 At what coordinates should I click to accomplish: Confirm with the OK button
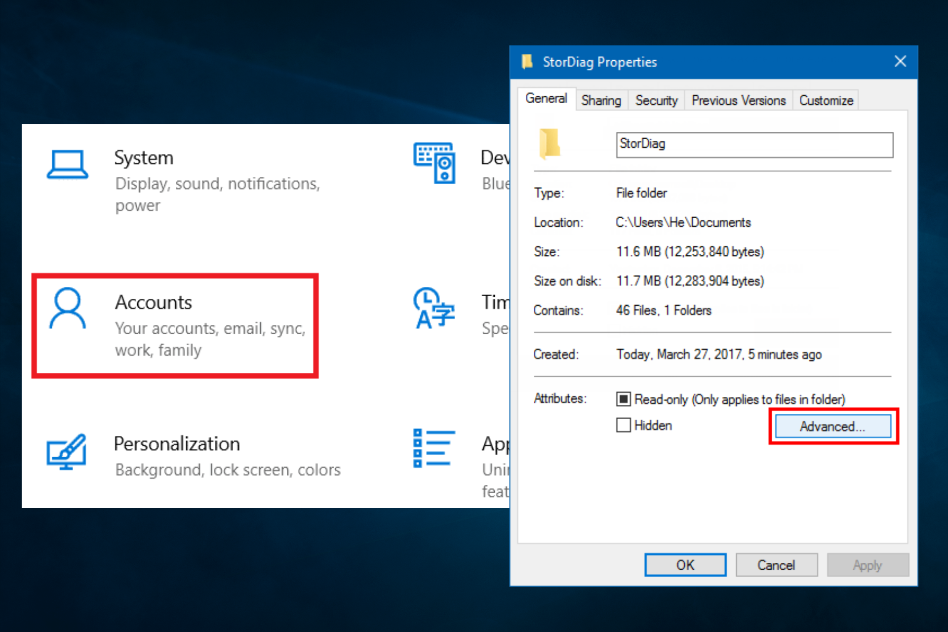pyautogui.click(x=685, y=565)
